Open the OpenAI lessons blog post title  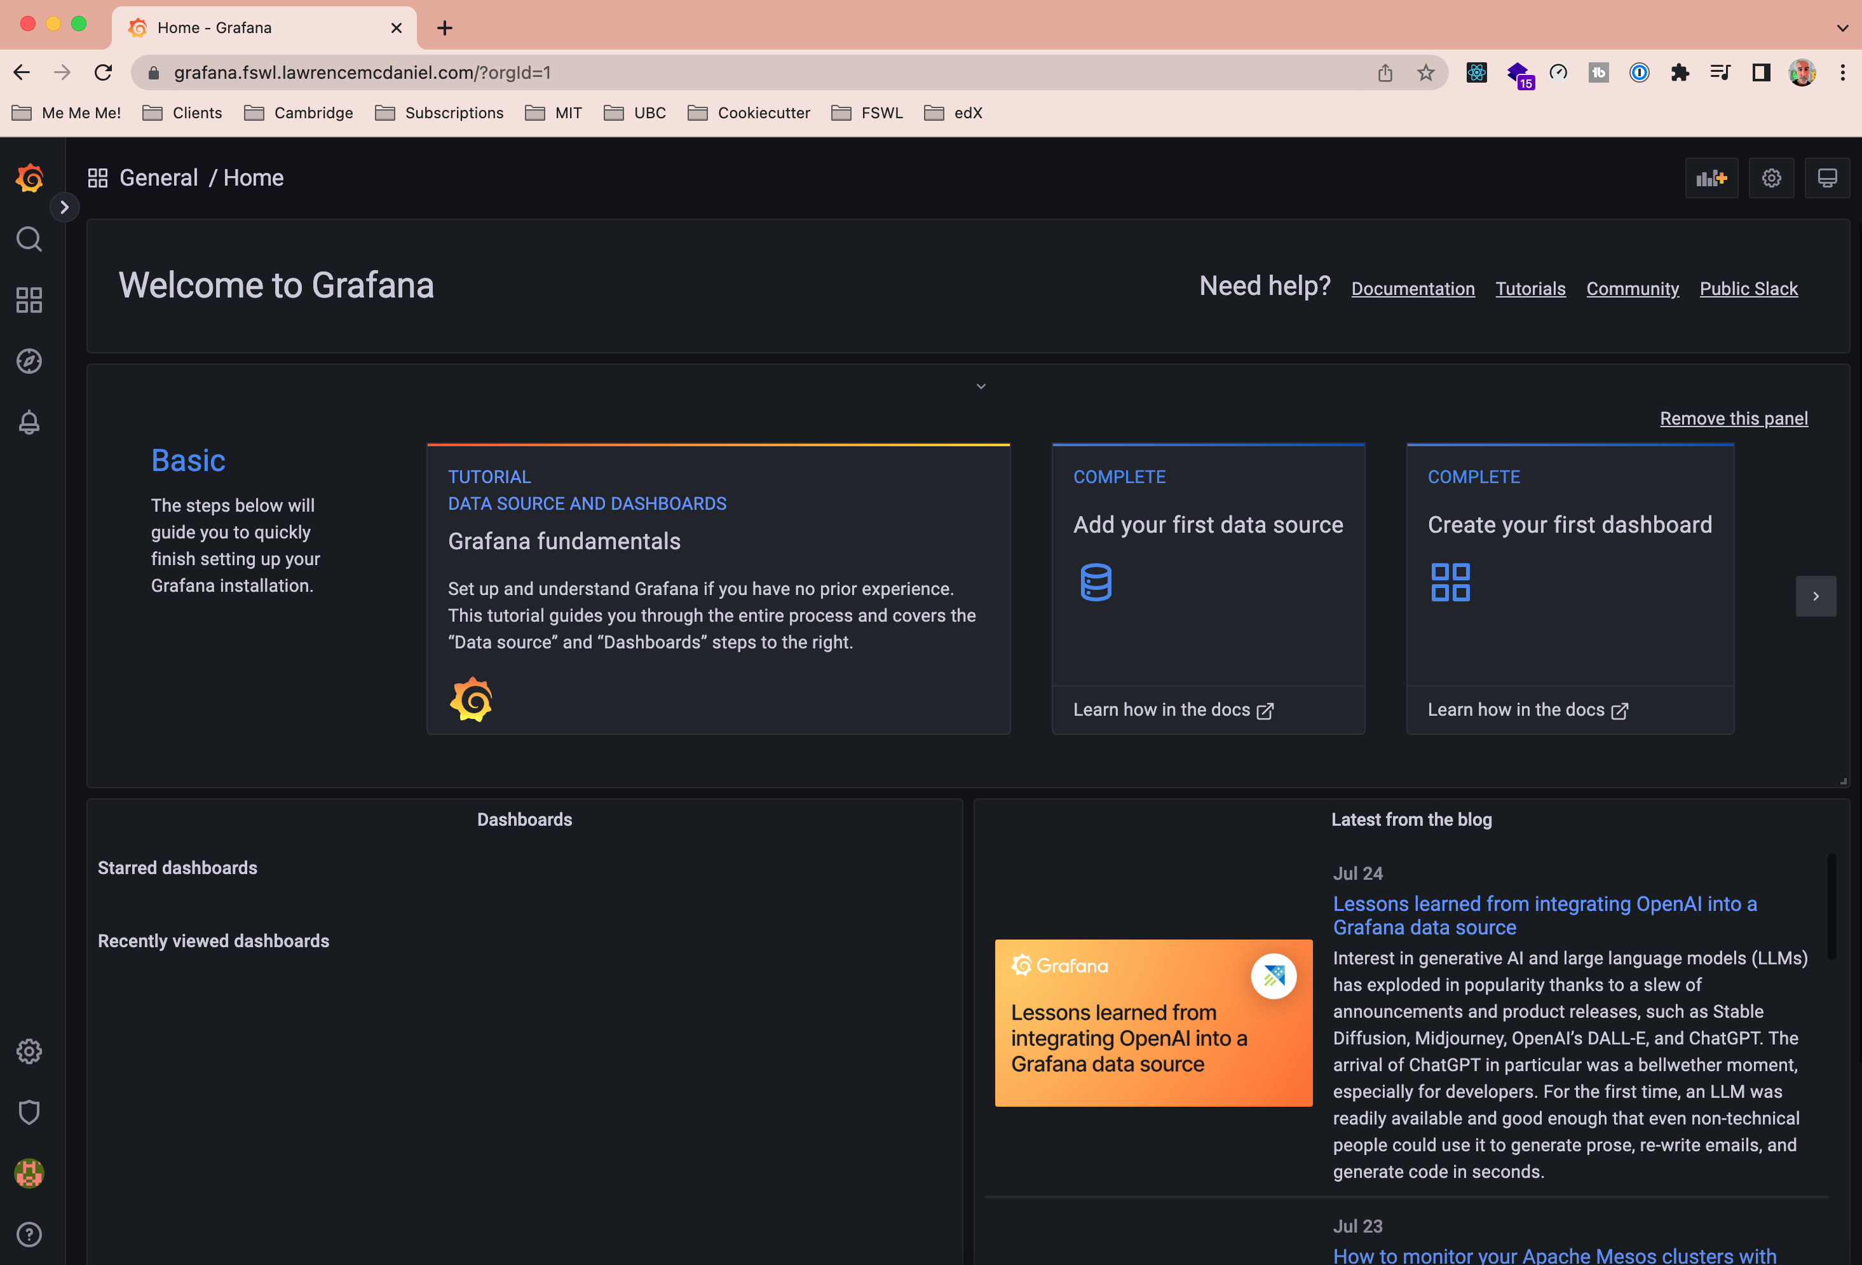tap(1545, 915)
